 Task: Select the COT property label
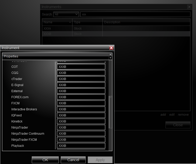click(15, 67)
